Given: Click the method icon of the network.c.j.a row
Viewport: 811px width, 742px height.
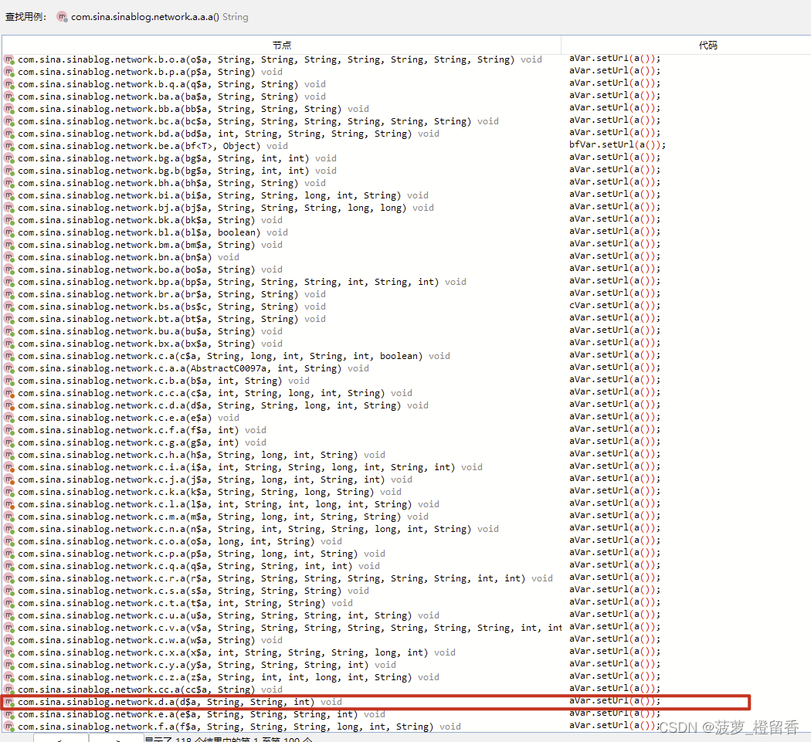Looking at the screenshot, I should 9,480.
